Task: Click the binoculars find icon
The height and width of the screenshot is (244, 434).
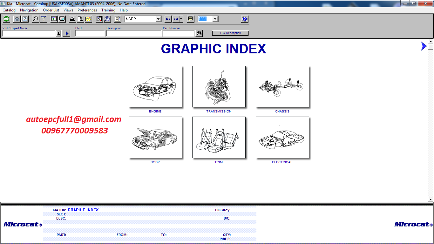Action: pyautogui.click(x=199, y=33)
